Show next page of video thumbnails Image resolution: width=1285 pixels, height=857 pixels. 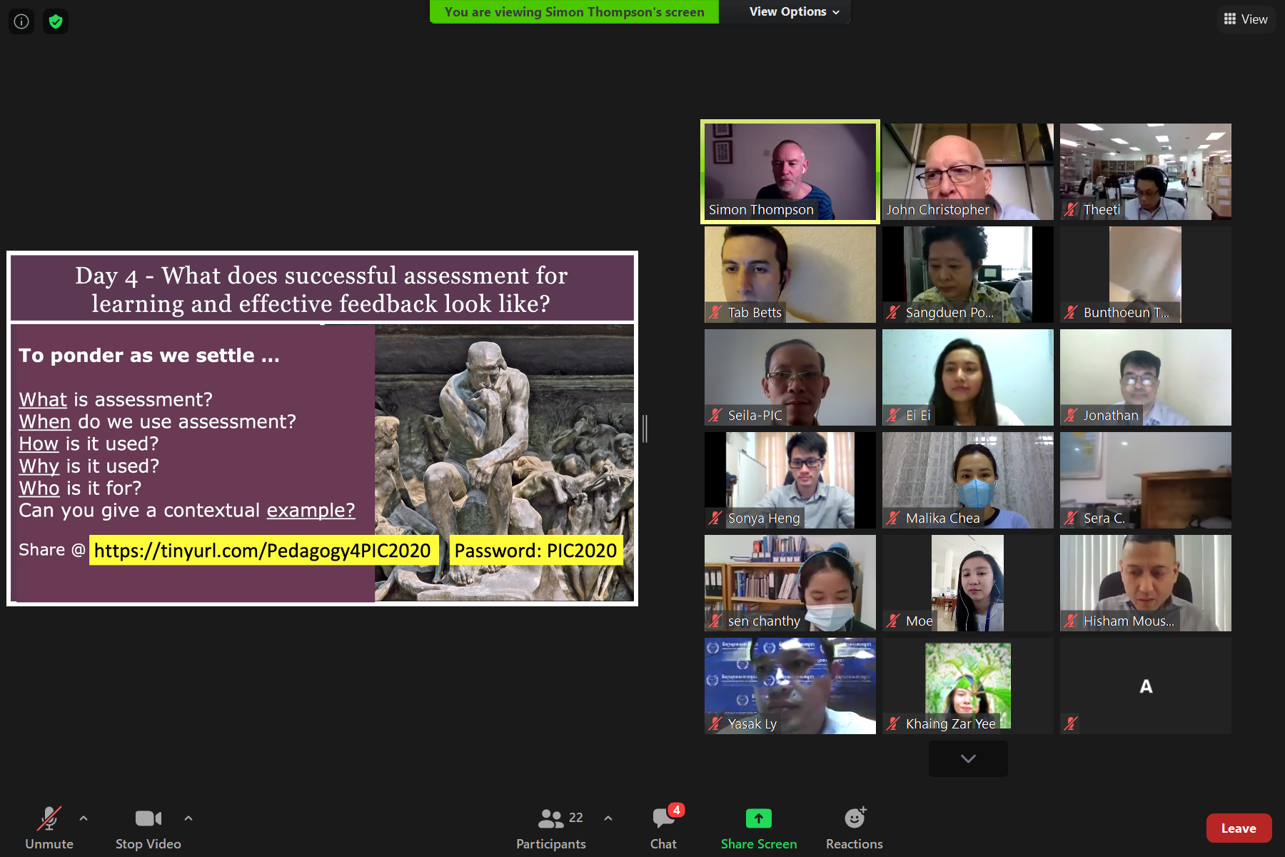click(968, 758)
